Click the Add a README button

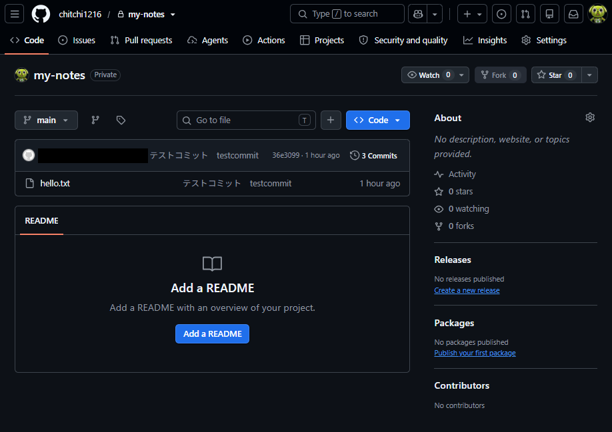click(212, 334)
